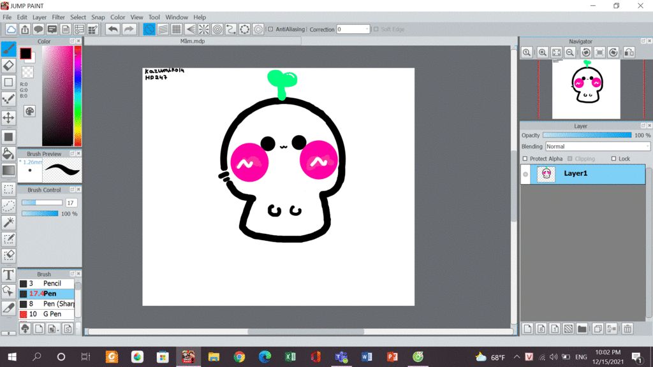653x367 pixels.
Task: Click the black foreground color swatch
Action: [x=26, y=54]
